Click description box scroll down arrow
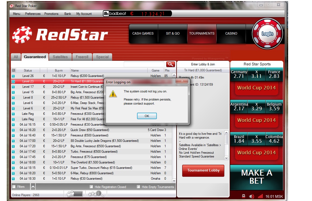 point(226,158)
